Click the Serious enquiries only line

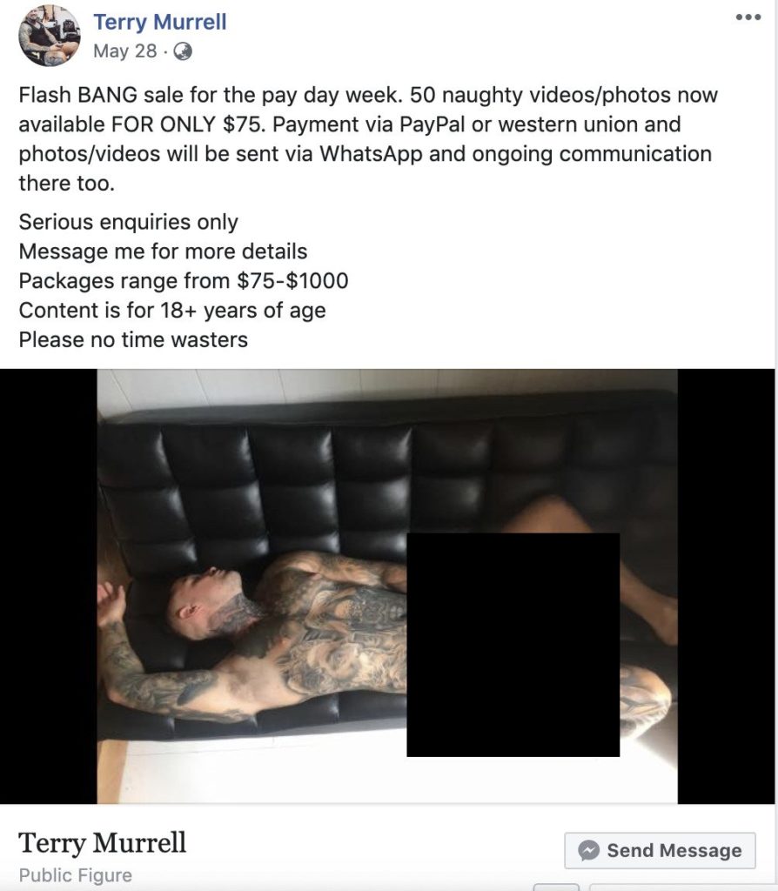[129, 222]
